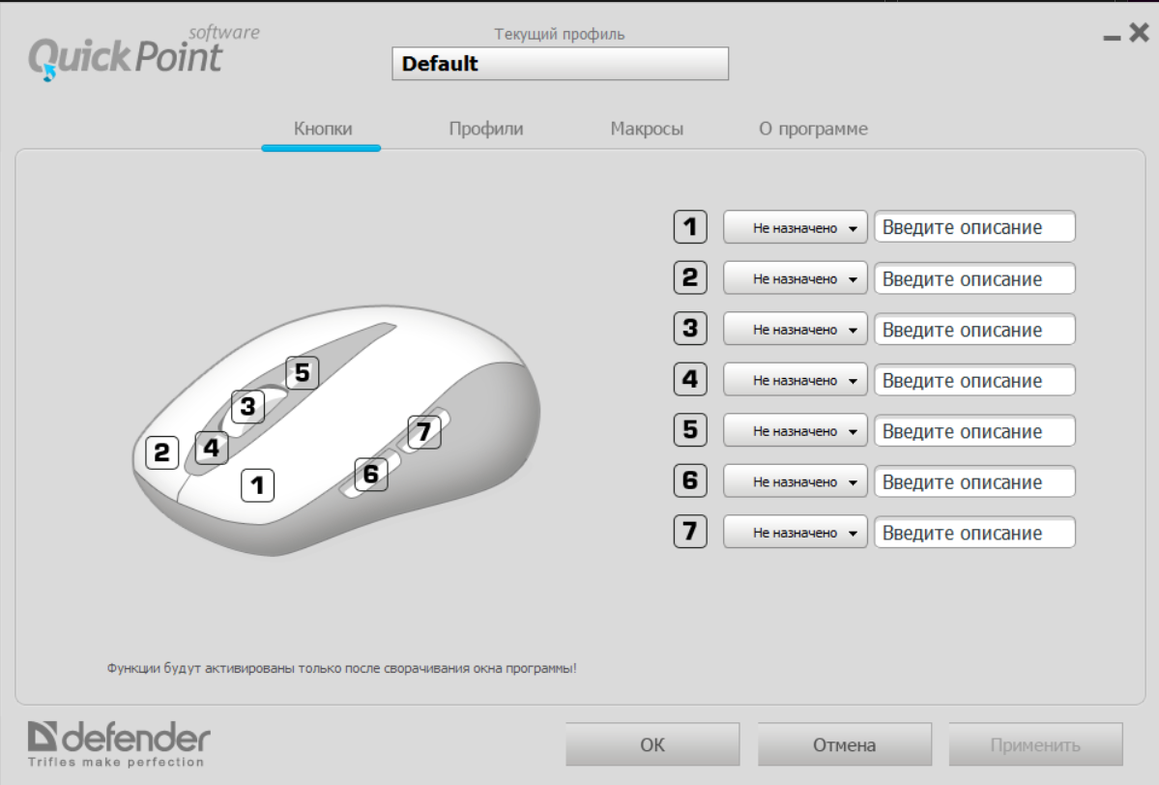Open the button 6 'Не назначено' dropdown
Image resolution: width=1159 pixels, height=785 pixels.
[x=796, y=481]
